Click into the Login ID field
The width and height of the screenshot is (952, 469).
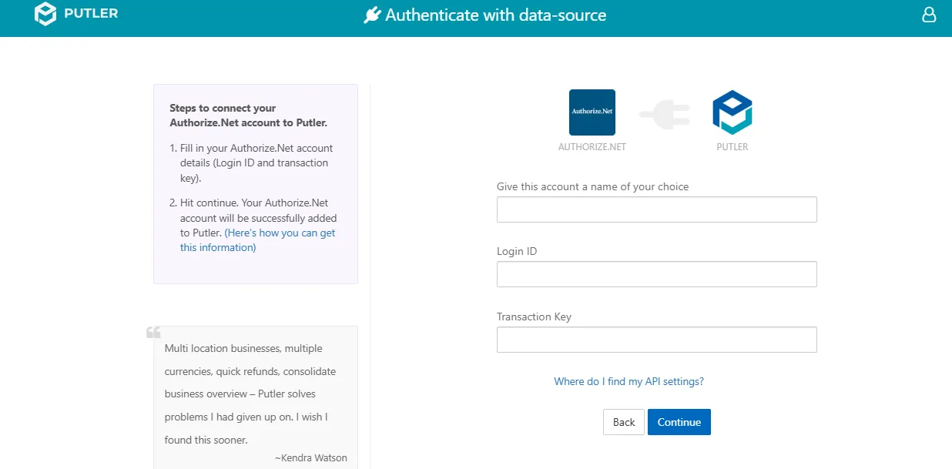pyautogui.click(x=656, y=274)
